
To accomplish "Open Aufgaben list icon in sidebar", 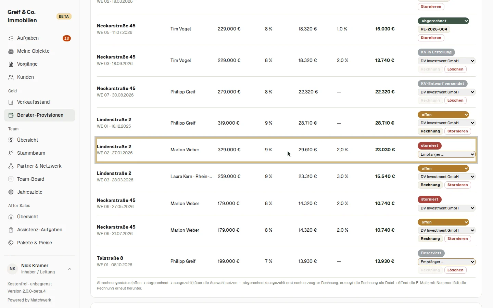I will click(11, 38).
